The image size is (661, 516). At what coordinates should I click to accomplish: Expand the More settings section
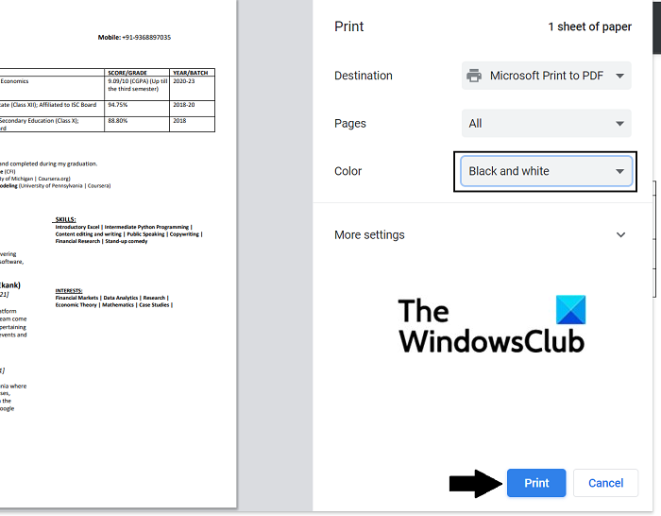click(x=481, y=234)
